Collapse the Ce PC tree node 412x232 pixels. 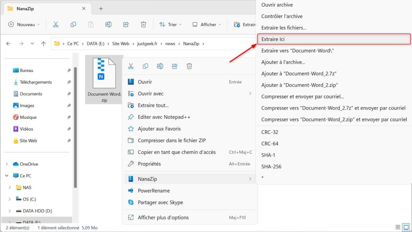[x=7, y=176]
